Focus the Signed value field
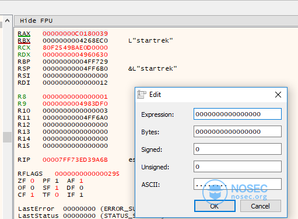298x219 pixels. pyautogui.click(x=237, y=149)
